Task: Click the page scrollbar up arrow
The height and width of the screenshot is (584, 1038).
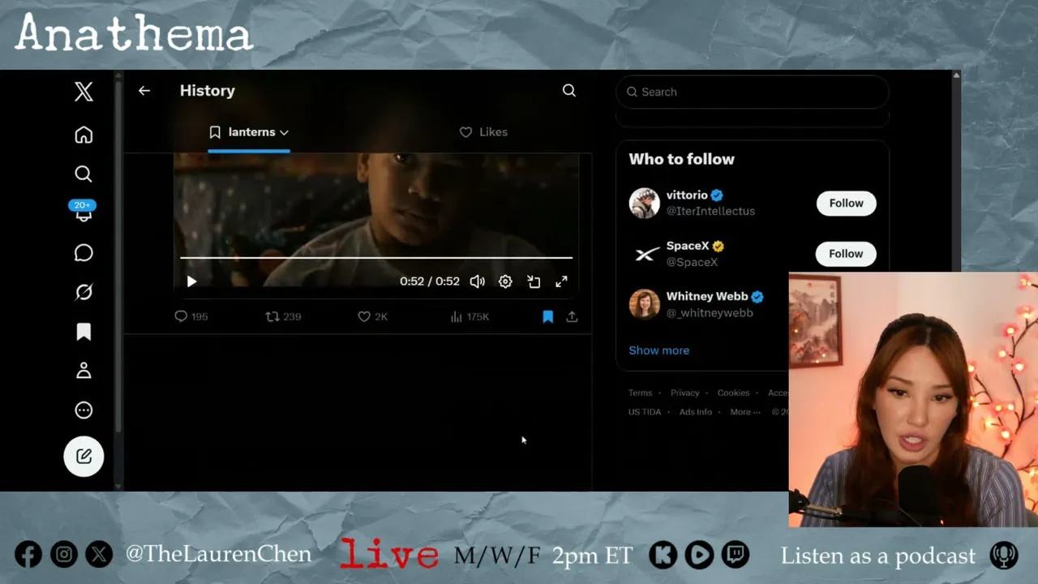Action: click(956, 75)
